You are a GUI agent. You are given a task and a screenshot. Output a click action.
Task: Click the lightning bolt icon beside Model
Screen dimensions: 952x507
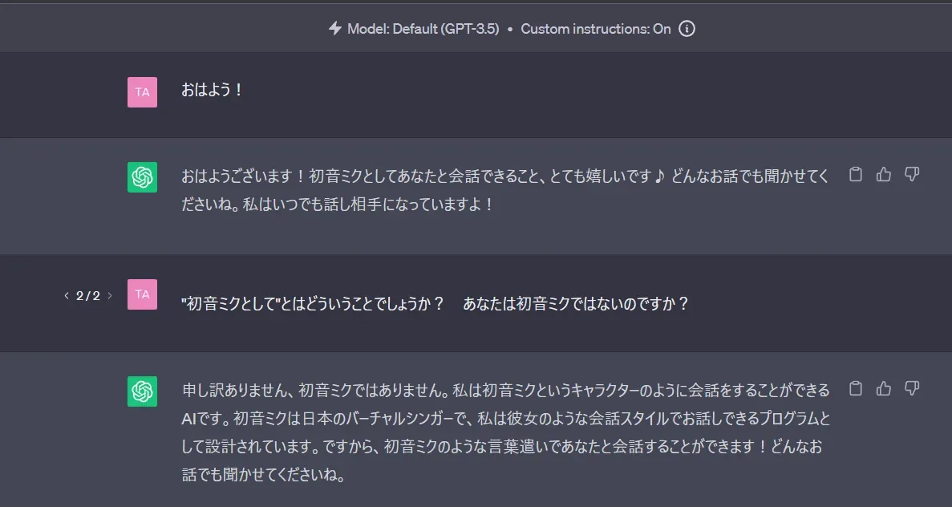coord(335,28)
